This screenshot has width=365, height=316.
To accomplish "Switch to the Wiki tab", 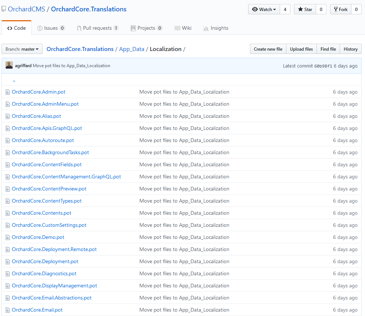I will 183,28.
